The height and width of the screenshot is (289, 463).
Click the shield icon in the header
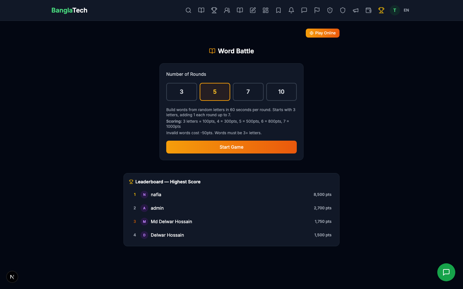343,10
